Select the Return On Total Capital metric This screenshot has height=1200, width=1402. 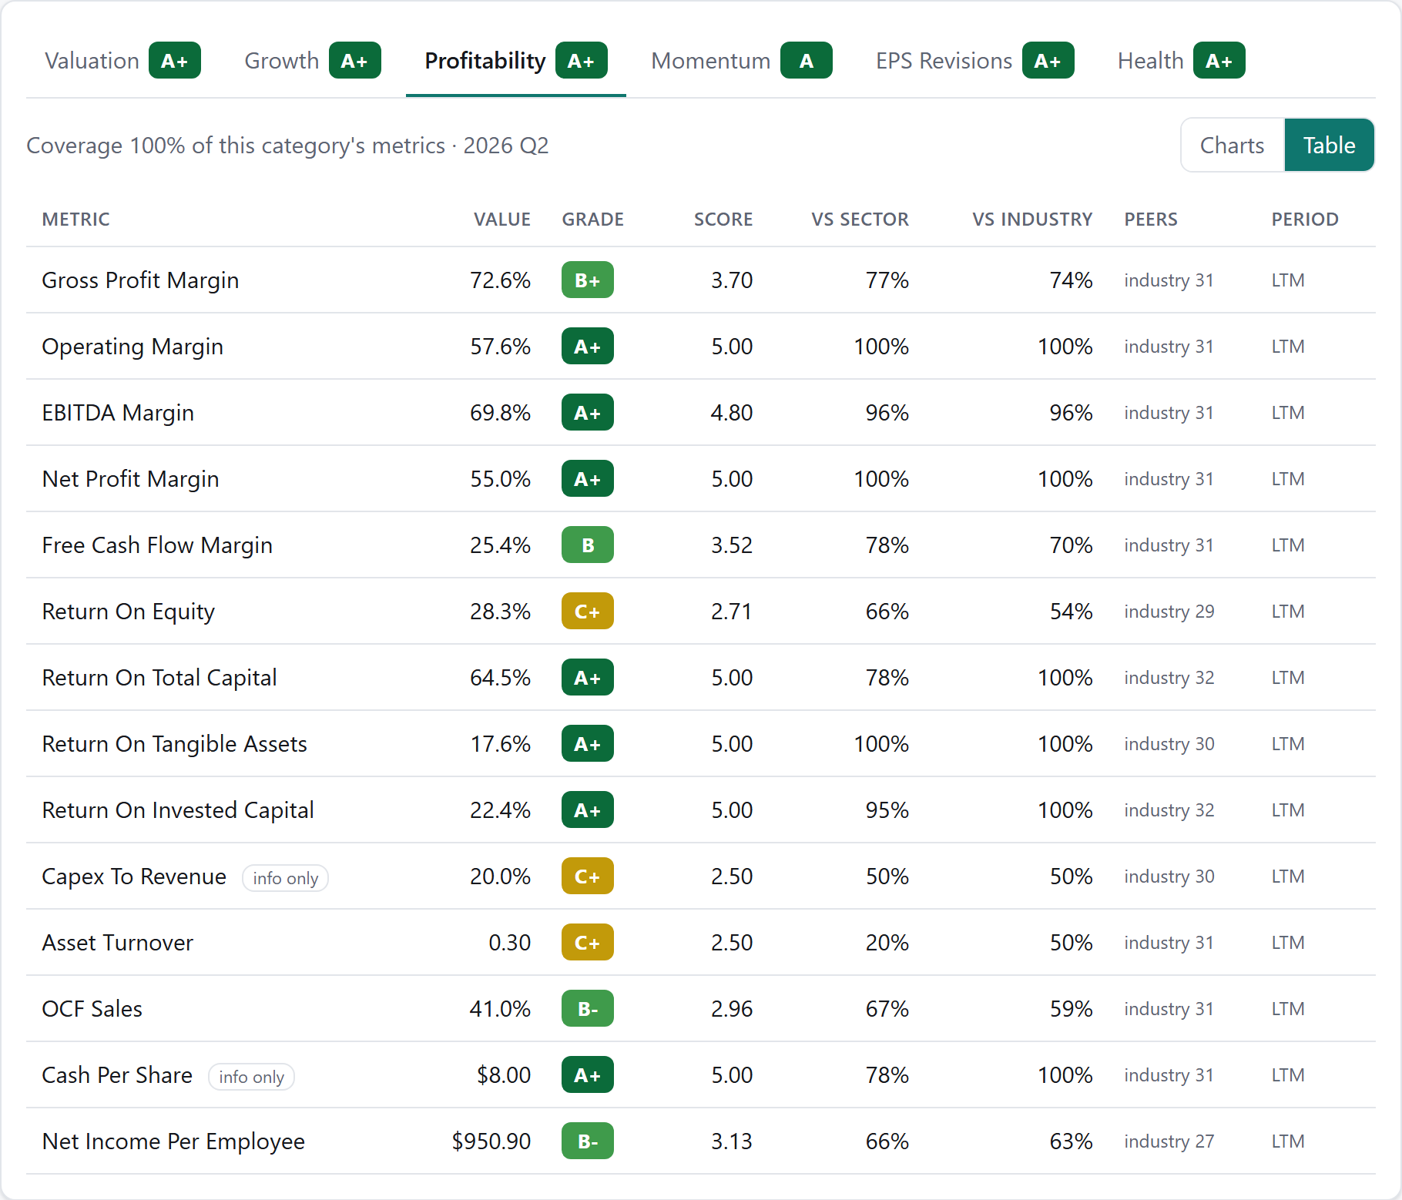click(x=159, y=678)
